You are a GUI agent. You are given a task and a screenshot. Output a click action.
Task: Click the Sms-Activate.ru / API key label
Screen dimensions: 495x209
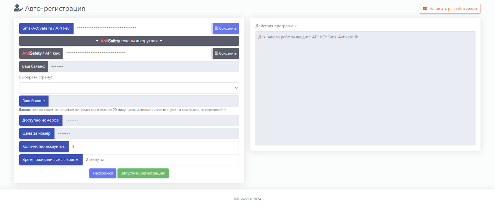(x=46, y=28)
